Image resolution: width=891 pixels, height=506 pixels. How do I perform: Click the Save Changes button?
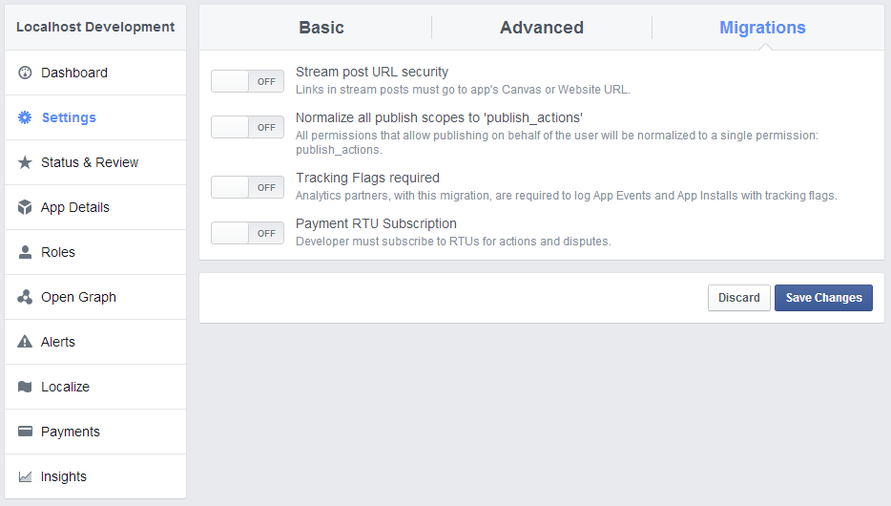pos(823,298)
